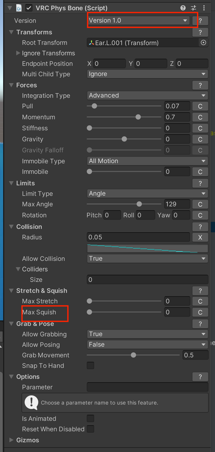215x452 pixels.
Task: Enable Snap To Hand checkbox
Action: tap(90, 365)
